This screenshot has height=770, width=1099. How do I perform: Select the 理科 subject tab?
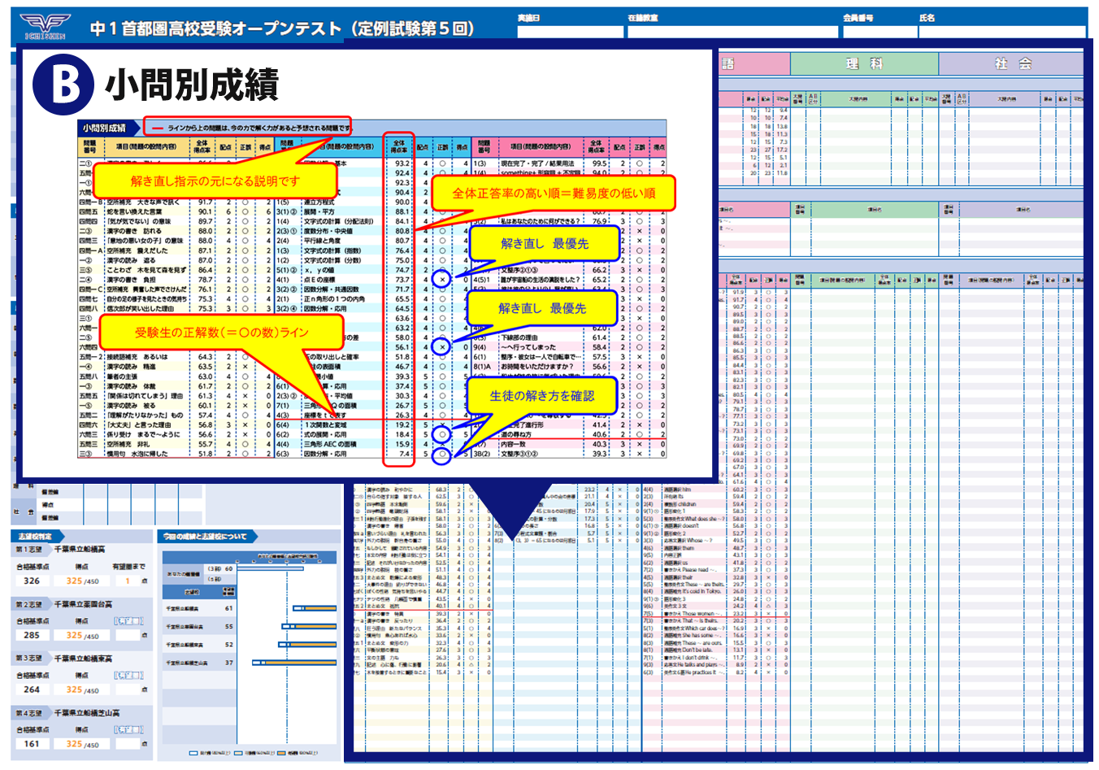click(863, 63)
